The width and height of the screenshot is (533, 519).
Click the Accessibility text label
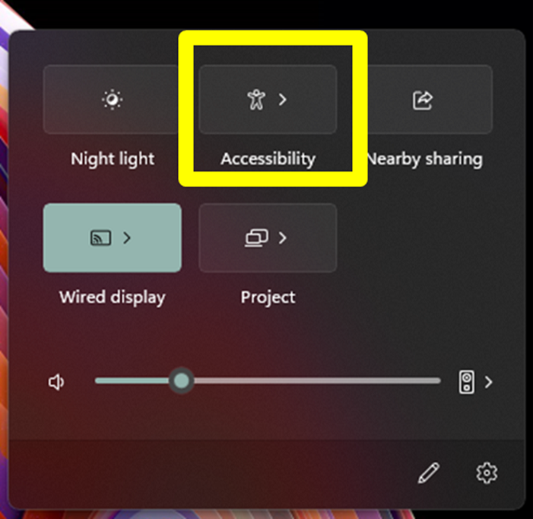[268, 159]
